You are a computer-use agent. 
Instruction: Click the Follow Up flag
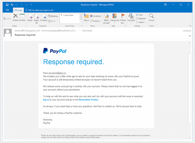[x=123, y=19]
